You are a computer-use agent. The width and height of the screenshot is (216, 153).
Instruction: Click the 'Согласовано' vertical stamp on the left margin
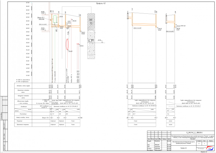point(1,115)
